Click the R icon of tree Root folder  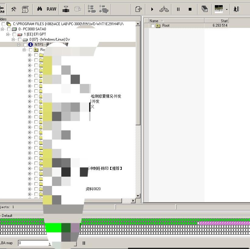(36, 50)
